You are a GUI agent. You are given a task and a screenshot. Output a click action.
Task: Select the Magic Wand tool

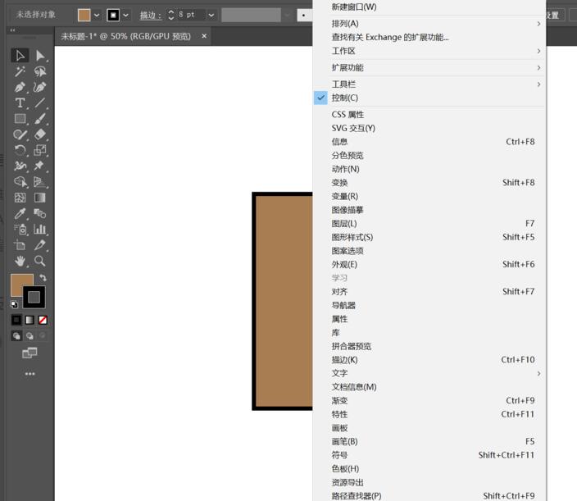click(x=20, y=71)
